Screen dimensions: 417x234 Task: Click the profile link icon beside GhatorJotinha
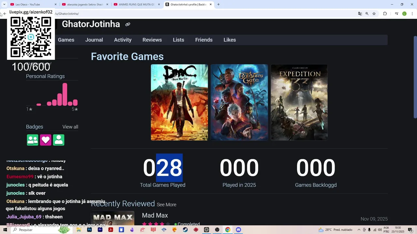click(128, 24)
